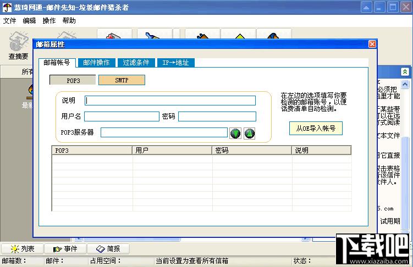413x267 pixels.
Task: Close the 邮箱属性 dialog
Action: (372, 44)
